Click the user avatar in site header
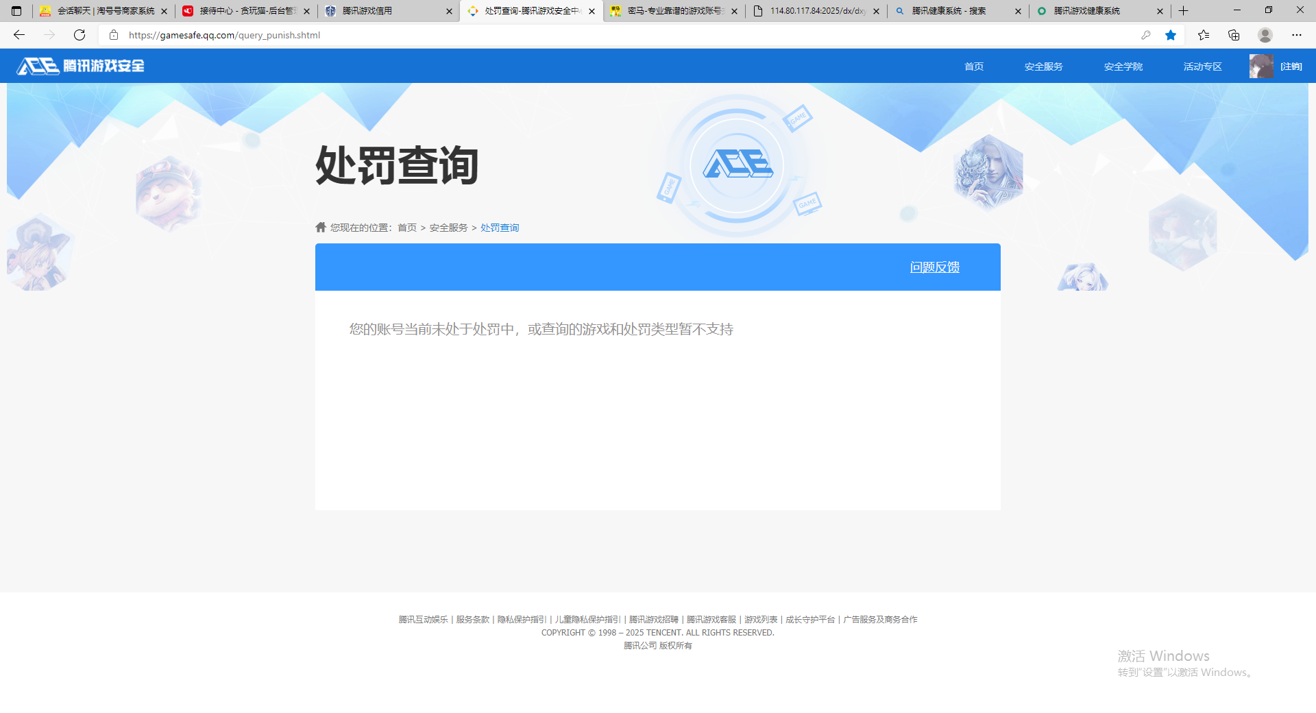Image resolution: width=1316 pixels, height=713 pixels. tap(1260, 67)
